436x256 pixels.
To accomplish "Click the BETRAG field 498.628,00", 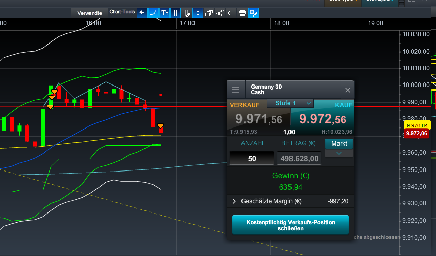I will [299, 158].
